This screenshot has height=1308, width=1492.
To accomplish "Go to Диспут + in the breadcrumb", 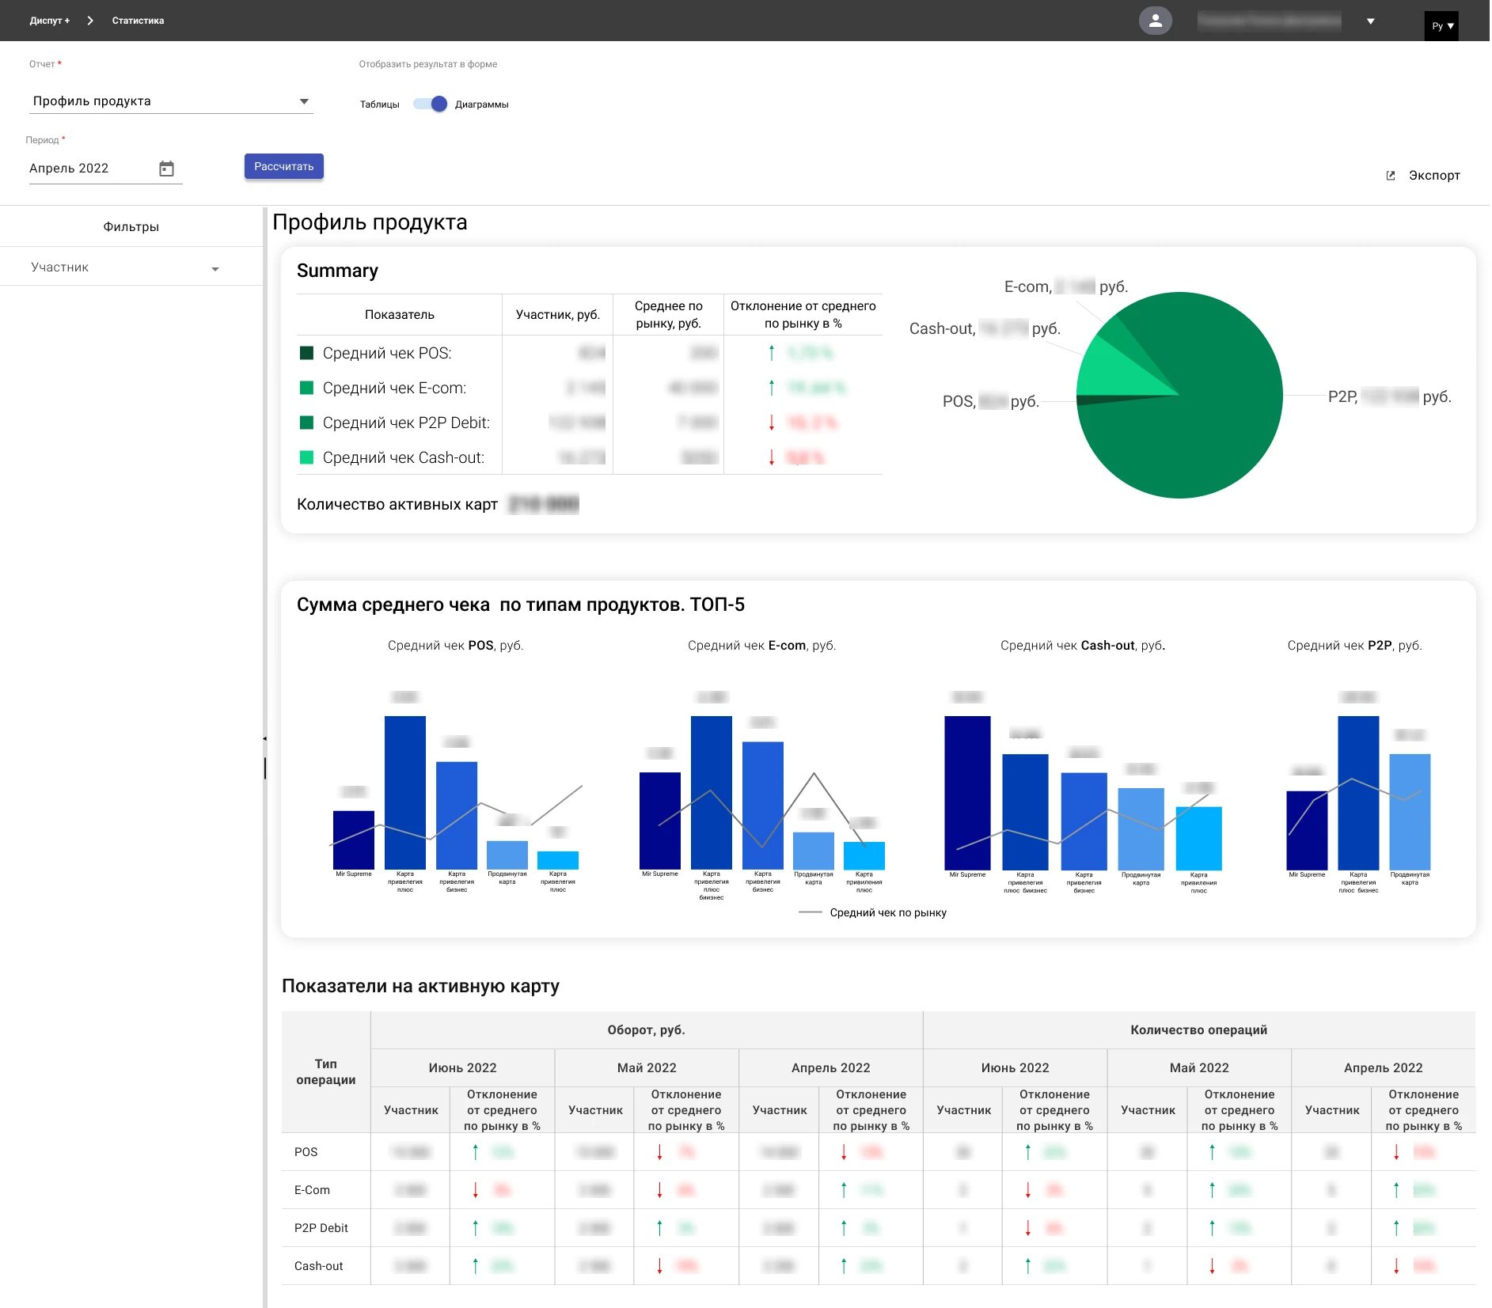I will tap(49, 21).
